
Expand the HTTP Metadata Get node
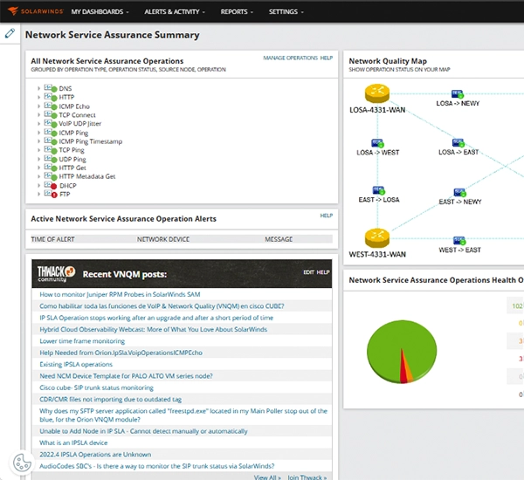pyautogui.click(x=38, y=176)
